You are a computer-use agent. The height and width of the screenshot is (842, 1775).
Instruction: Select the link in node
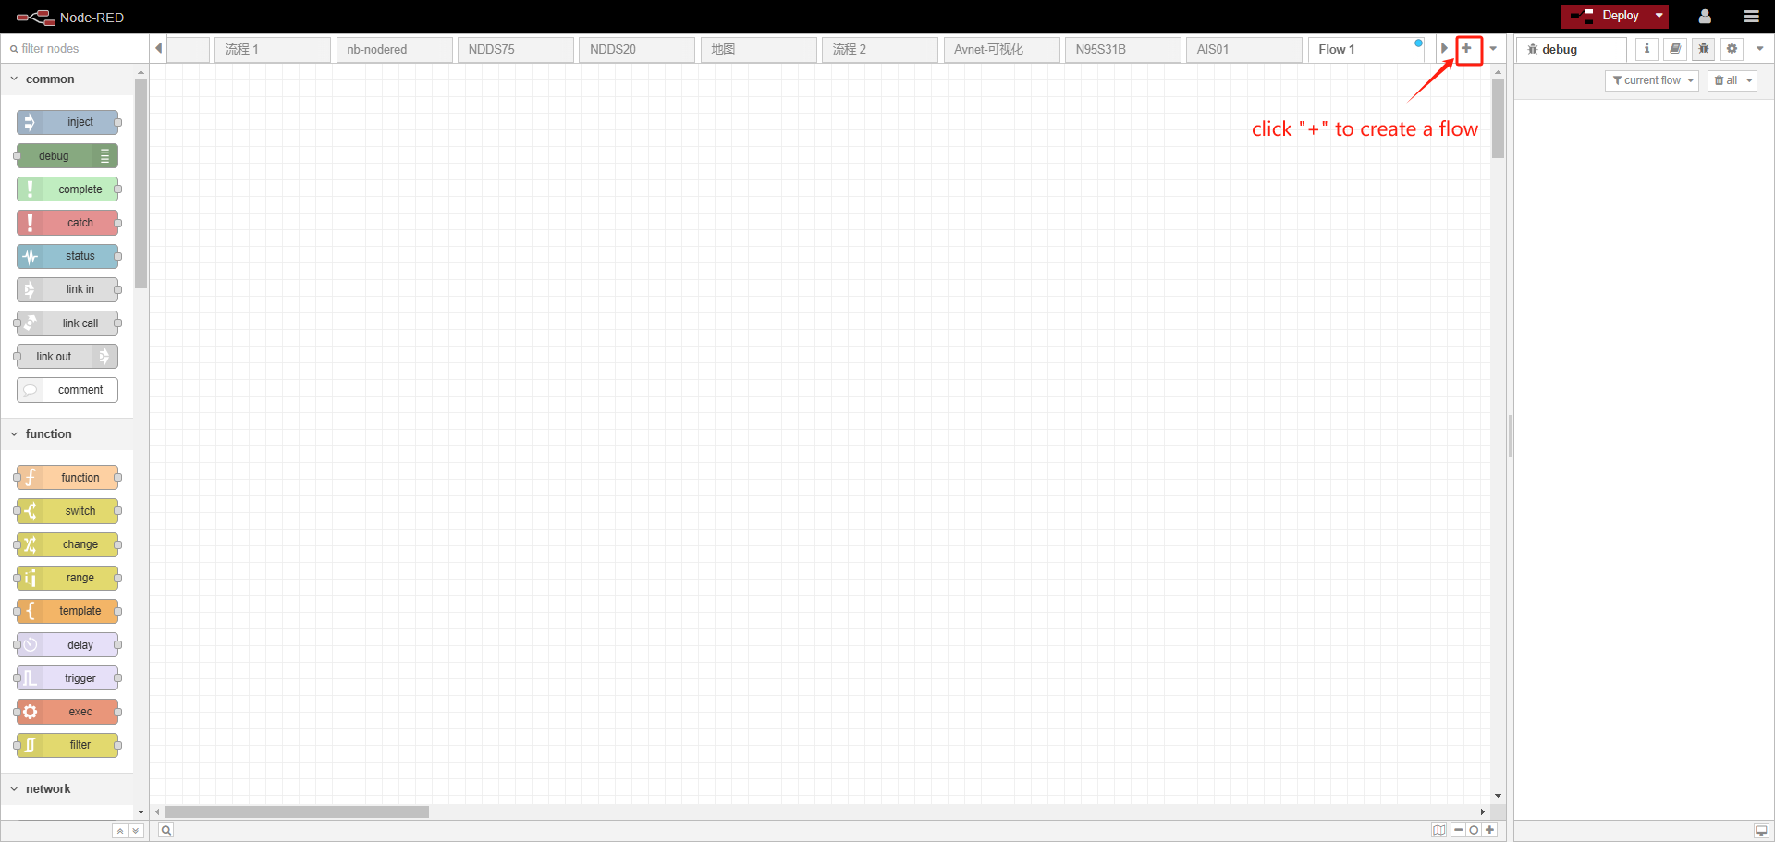(x=67, y=289)
